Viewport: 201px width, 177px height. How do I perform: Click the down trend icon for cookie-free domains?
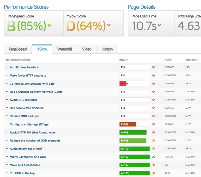coord(153,108)
